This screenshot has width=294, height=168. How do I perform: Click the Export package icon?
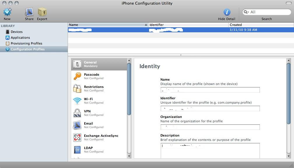point(42,12)
